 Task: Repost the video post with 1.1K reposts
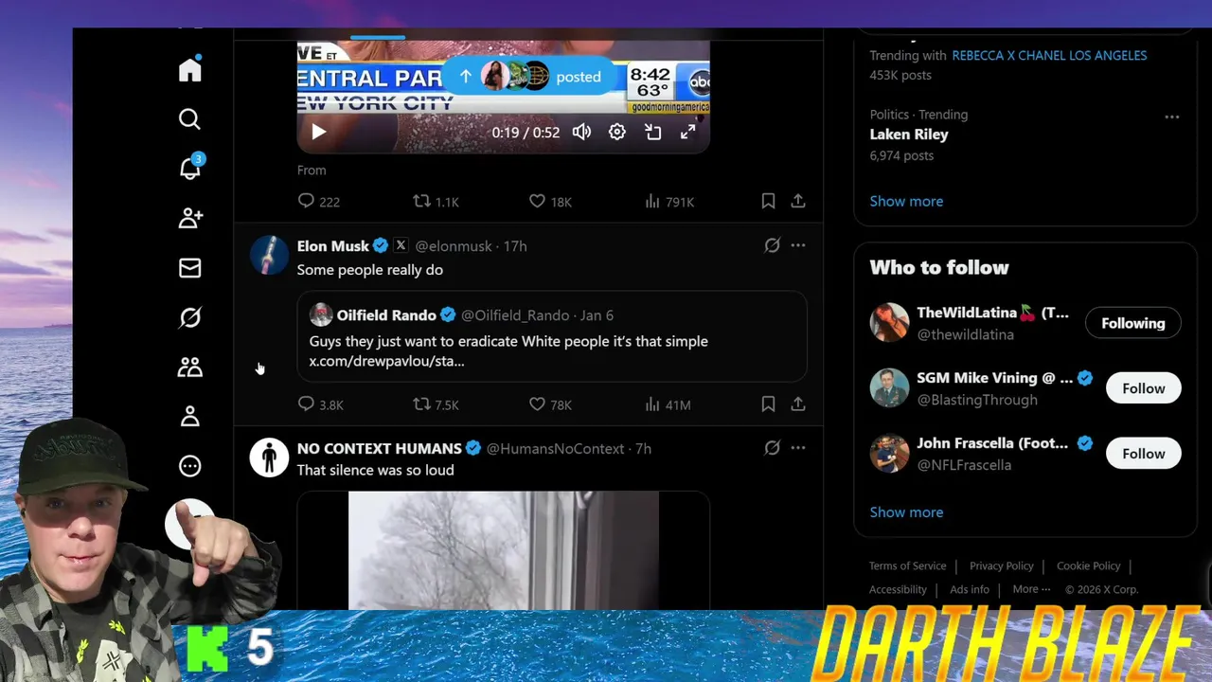point(436,201)
